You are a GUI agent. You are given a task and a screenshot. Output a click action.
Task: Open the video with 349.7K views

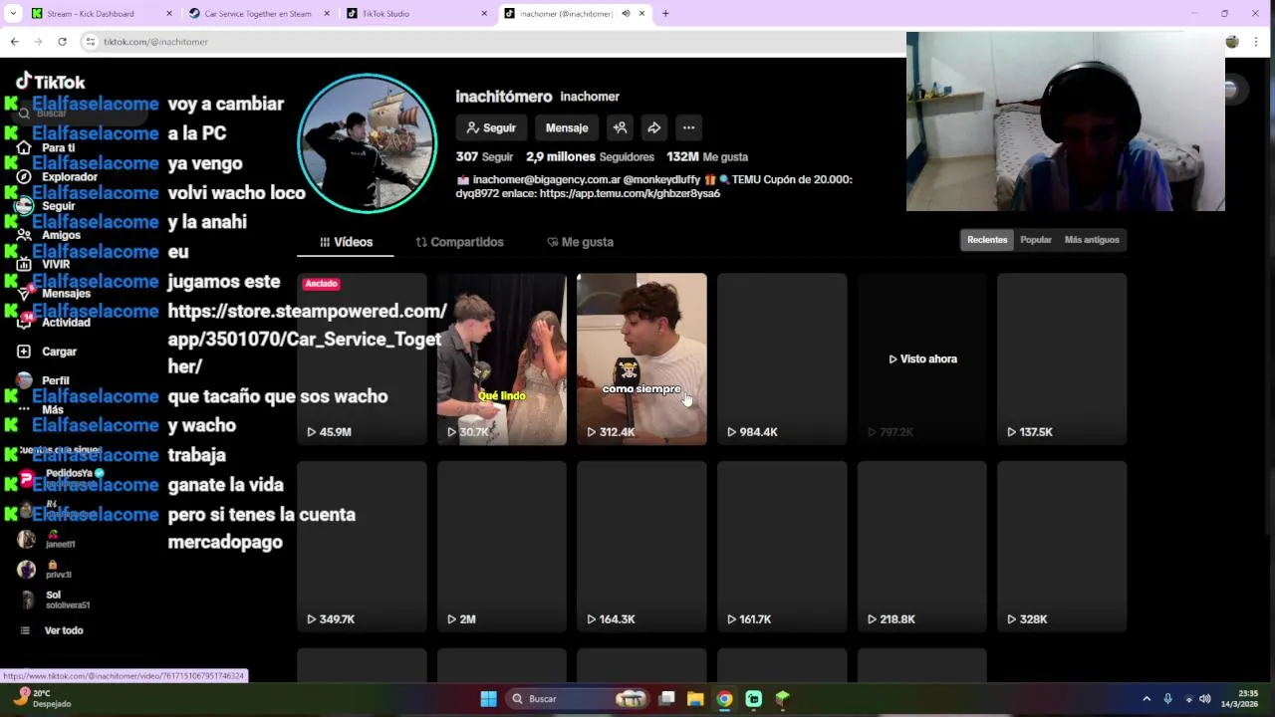(x=362, y=546)
